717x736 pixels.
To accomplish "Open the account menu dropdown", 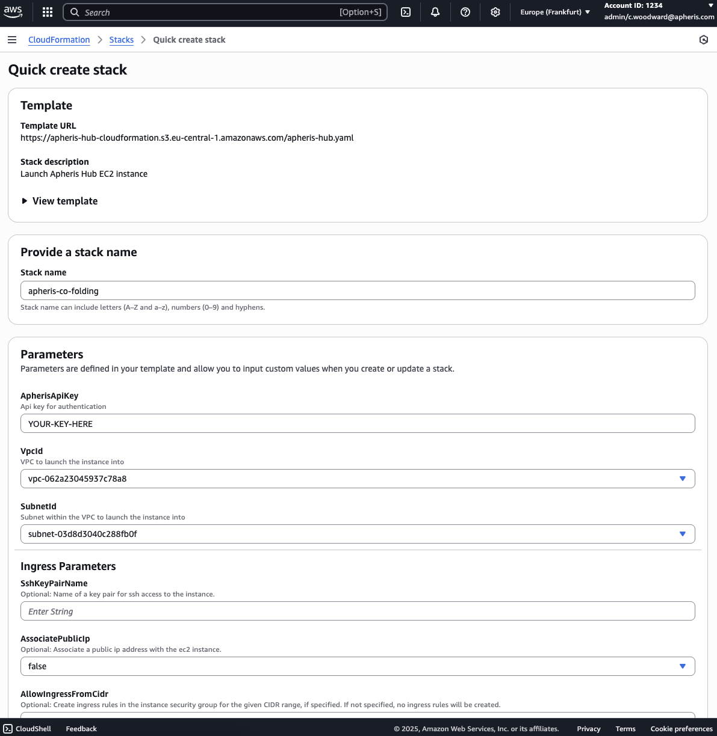I will click(x=659, y=11).
